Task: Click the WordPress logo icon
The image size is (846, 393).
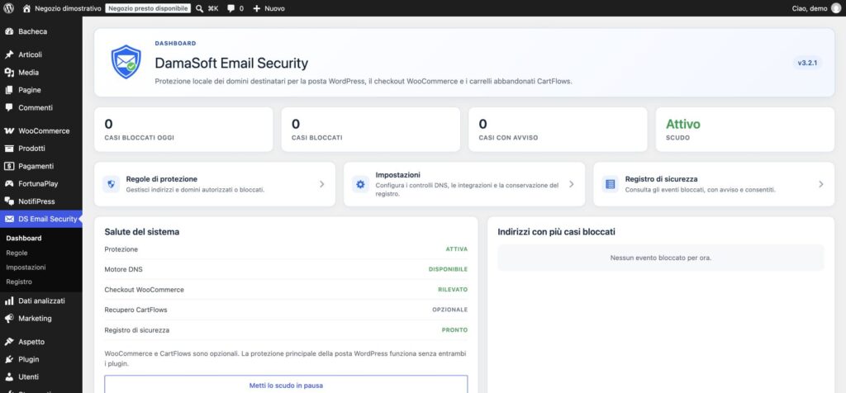Action: pos(8,8)
